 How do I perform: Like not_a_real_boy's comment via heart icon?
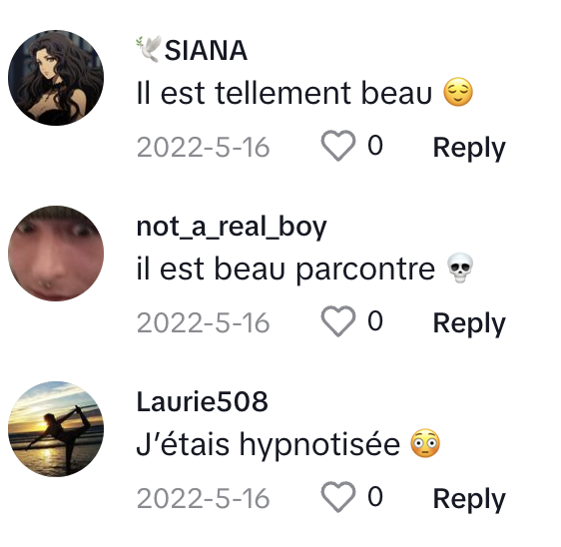338,321
